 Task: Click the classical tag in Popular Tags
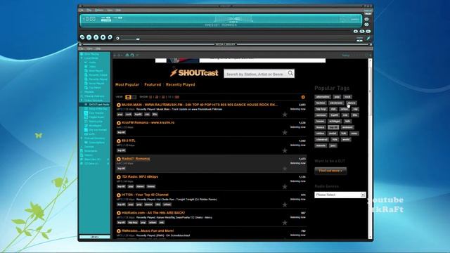click(x=322, y=139)
